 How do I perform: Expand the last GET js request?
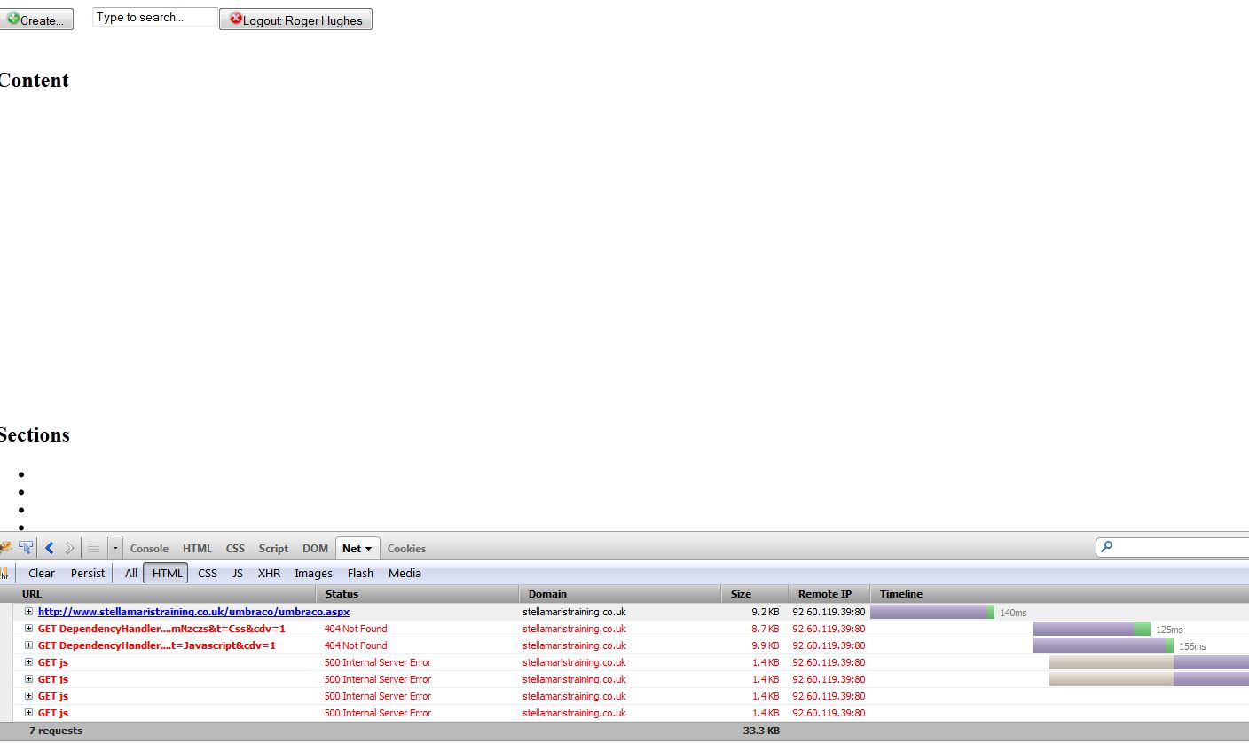[28, 713]
